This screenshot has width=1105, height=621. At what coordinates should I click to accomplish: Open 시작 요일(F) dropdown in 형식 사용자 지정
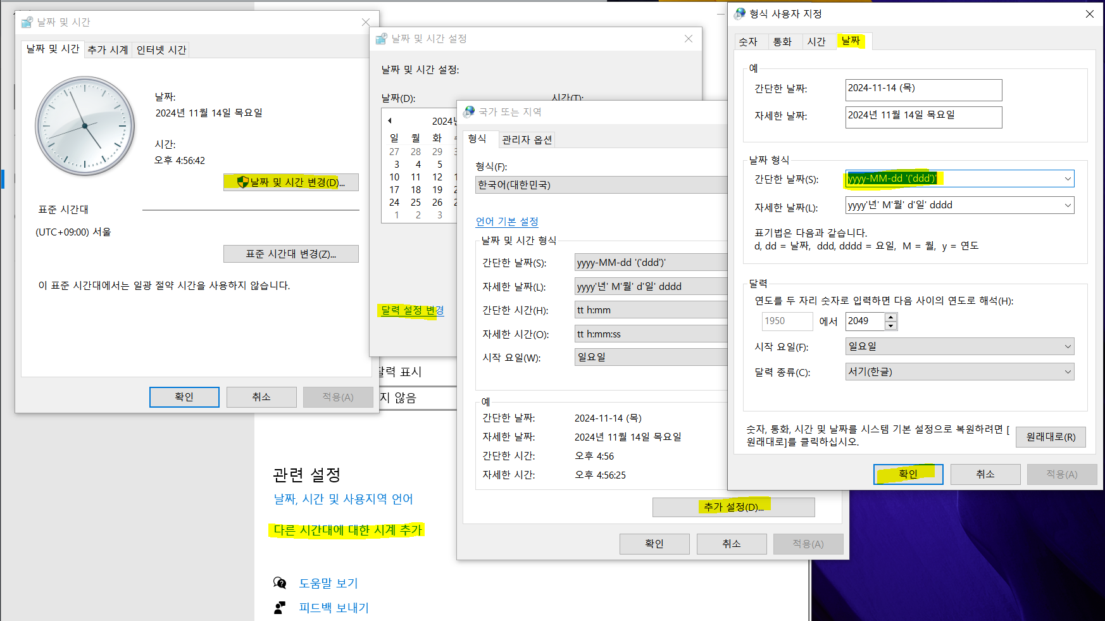point(959,346)
